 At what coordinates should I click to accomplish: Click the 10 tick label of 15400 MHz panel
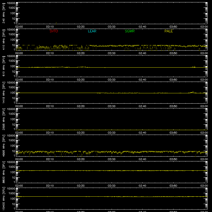click(14, 204)
